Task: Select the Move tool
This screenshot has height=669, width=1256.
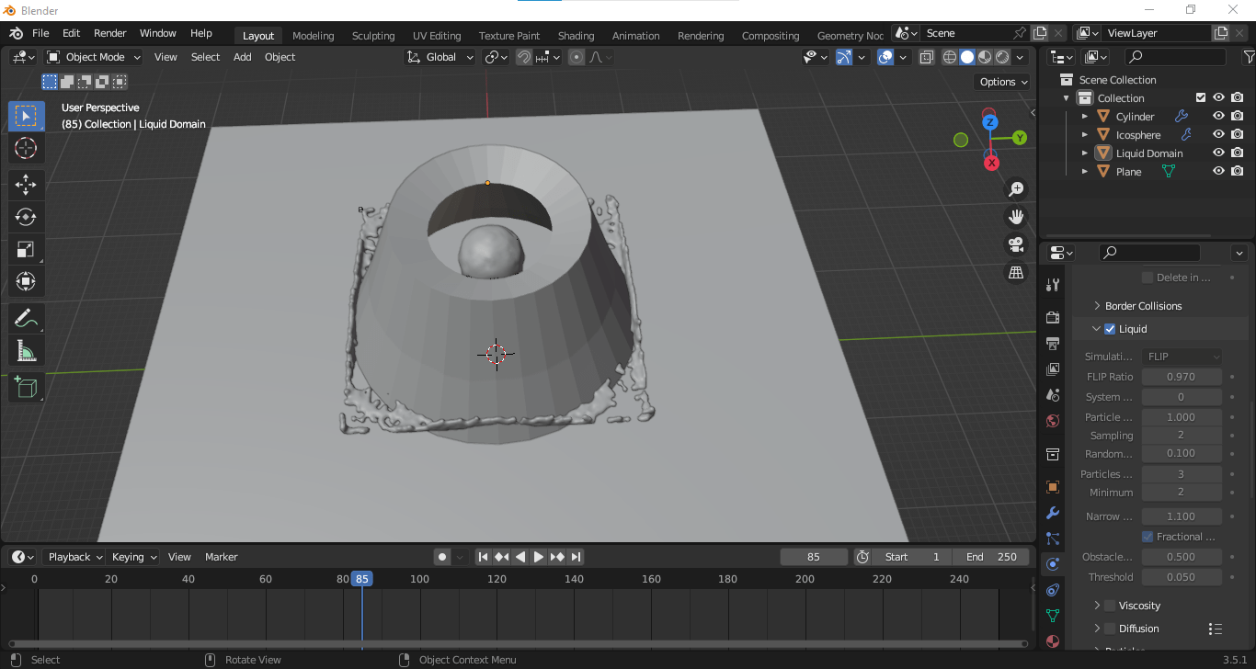Action: pyautogui.click(x=26, y=185)
